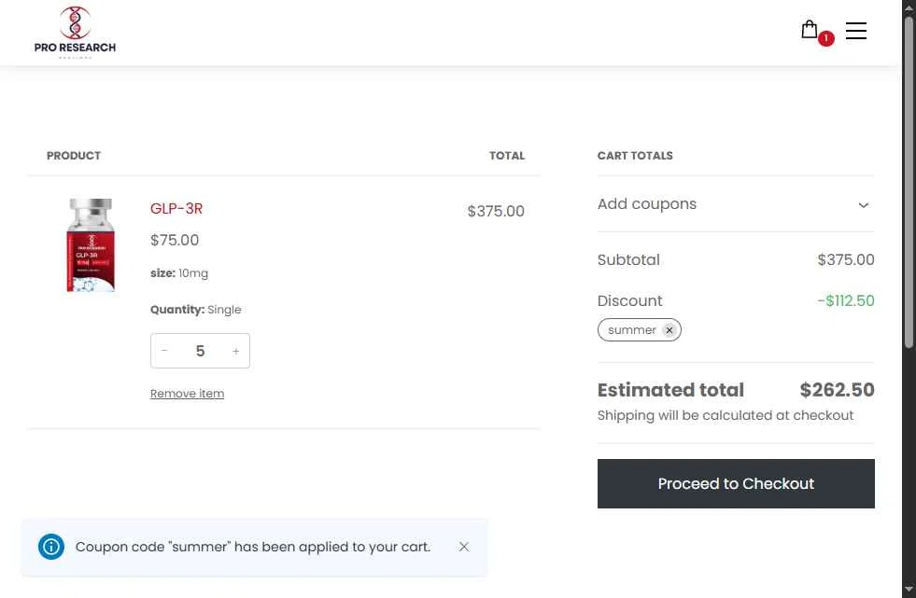Screen dimensions: 916x598
Task: Click the GLP-3R vial thumbnail
Action: tap(91, 245)
